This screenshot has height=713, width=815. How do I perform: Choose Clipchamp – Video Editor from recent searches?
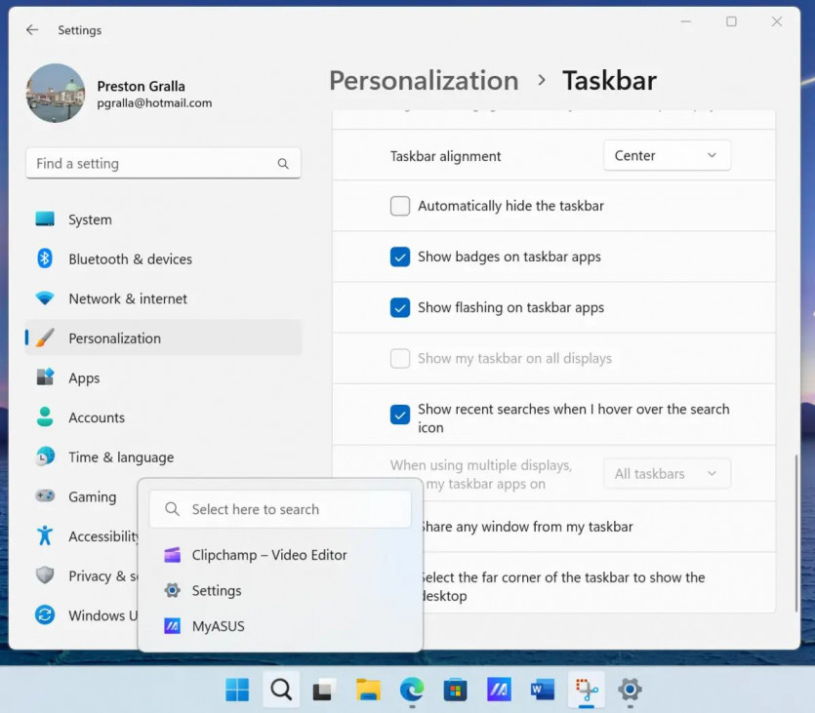(x=269, y=555)
